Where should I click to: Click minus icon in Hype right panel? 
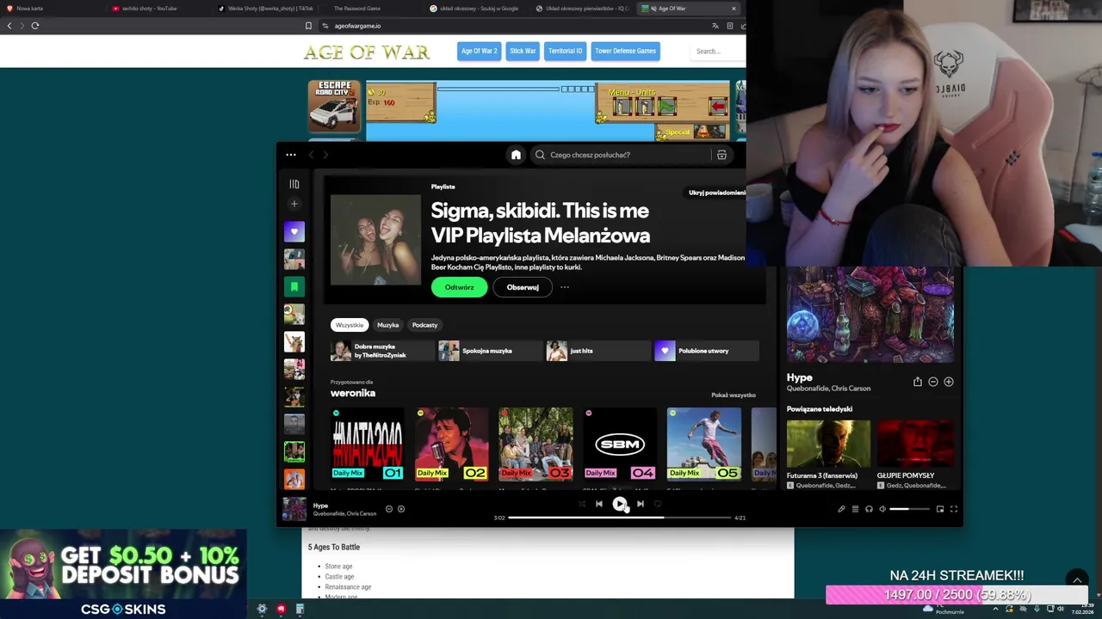[x=932, y=382]
